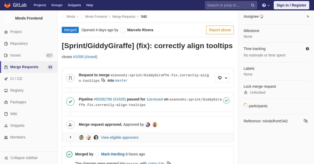Open the CI / CD sidebar section
314x164 pixels.
[x=16, y=79]
